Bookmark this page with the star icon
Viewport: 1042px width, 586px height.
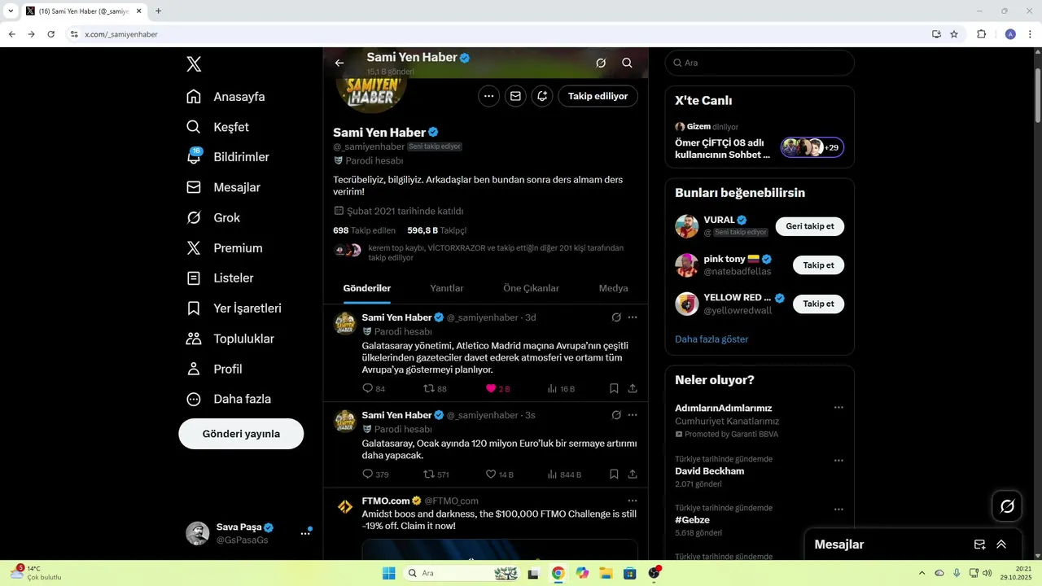(954, 34)
